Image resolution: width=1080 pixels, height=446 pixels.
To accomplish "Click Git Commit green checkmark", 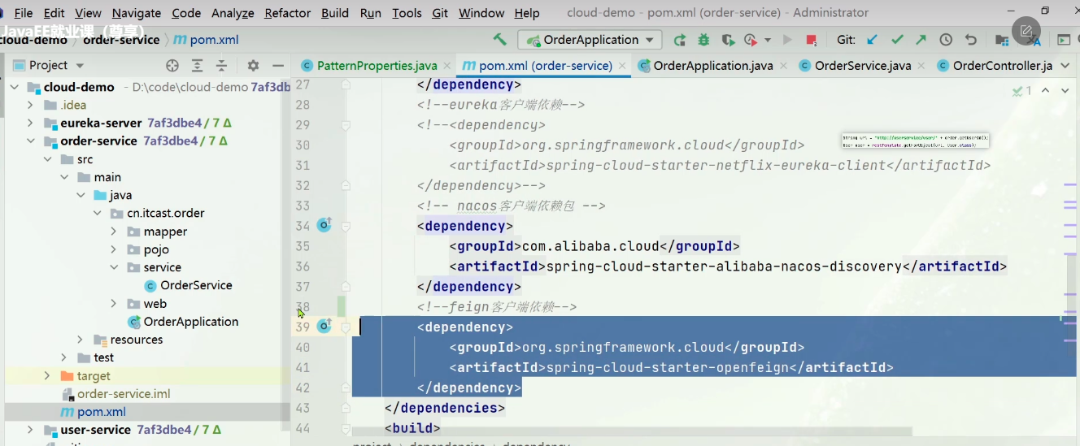I will pos(897,40).
